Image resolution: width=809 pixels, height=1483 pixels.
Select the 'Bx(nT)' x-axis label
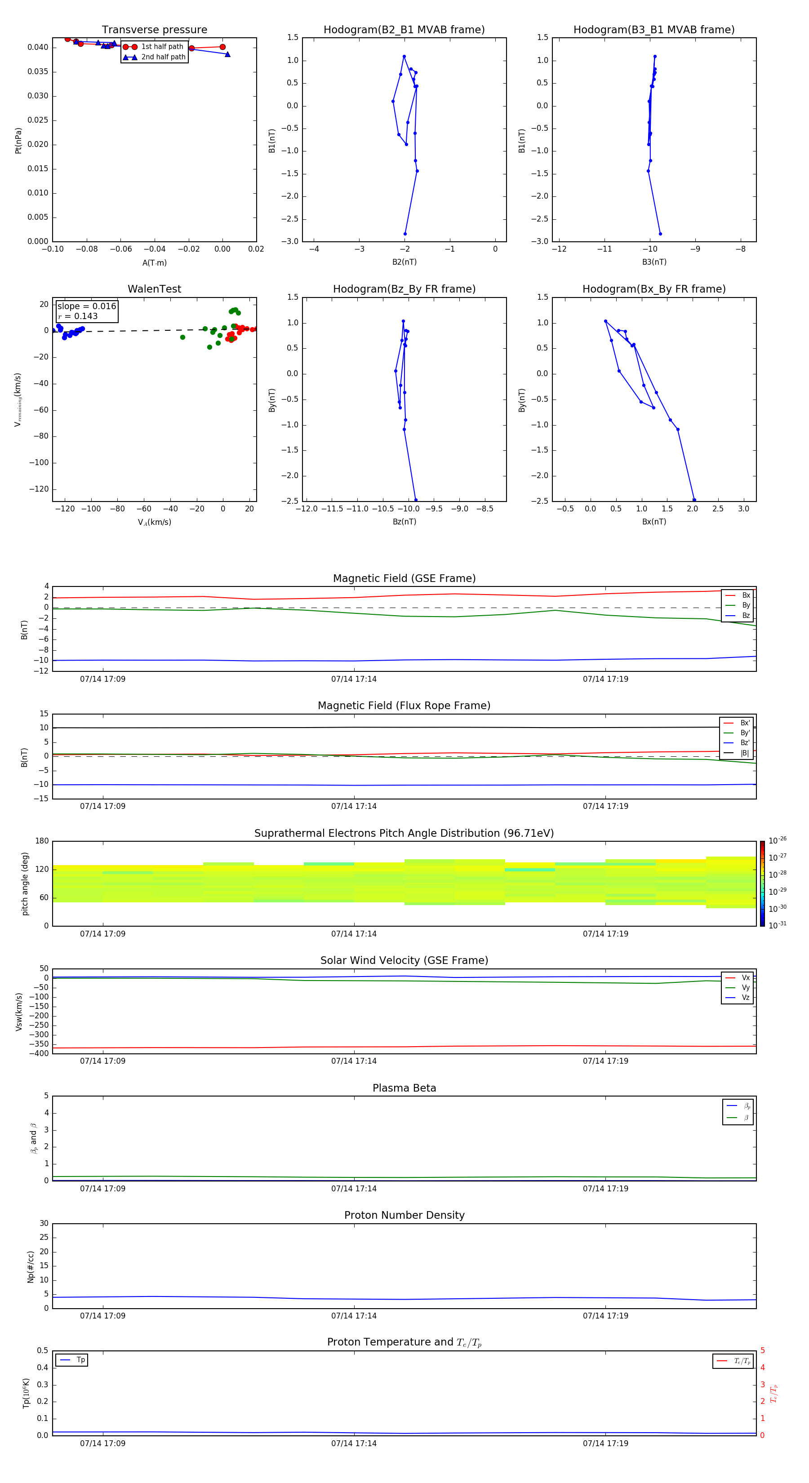click(x=654, y=522)
